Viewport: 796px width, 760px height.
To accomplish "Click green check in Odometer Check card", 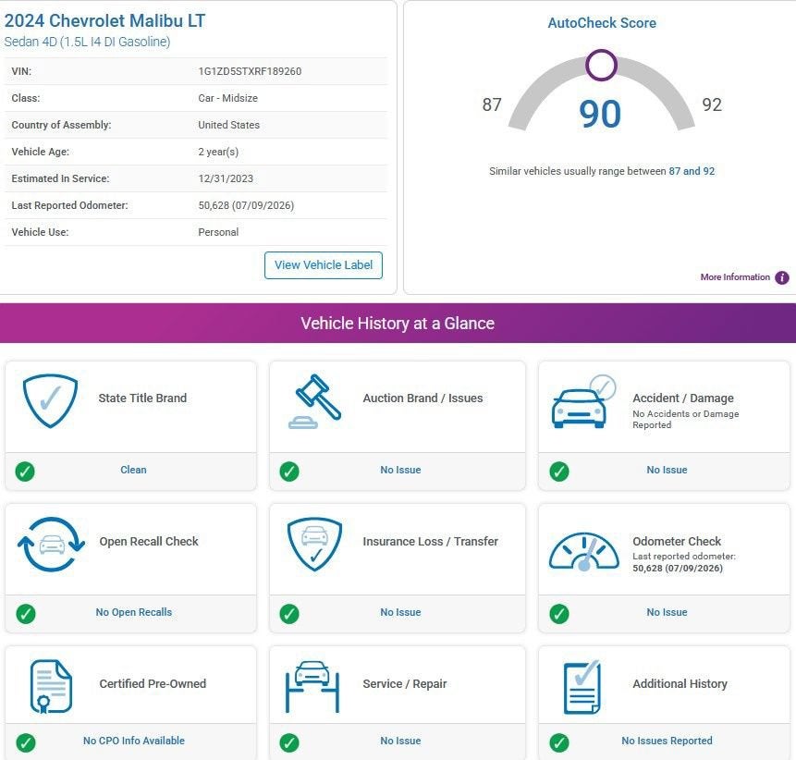I will (x=559, y=614).
